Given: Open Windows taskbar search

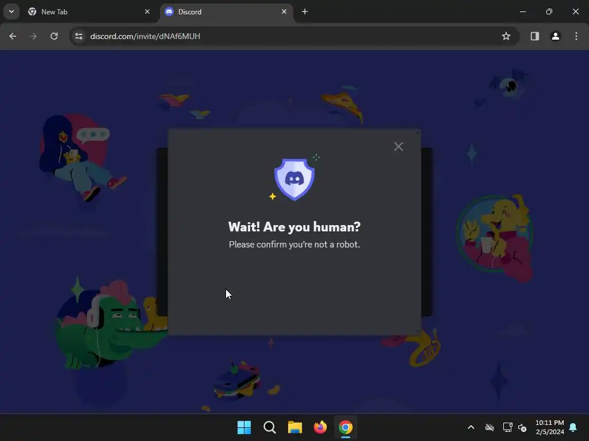Looking at the screenshot, I should (270, 427).
